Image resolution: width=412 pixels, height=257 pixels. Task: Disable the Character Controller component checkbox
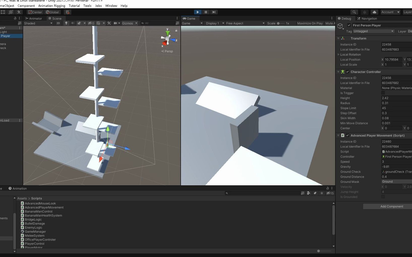coord(347,72)
